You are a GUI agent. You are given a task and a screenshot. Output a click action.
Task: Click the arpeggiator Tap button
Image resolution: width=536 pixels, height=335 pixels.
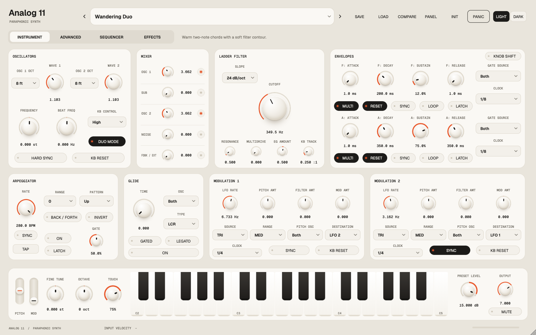click(26, 249)
